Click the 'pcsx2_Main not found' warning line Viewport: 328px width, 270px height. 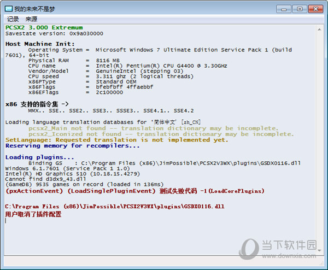pos(153,128)
